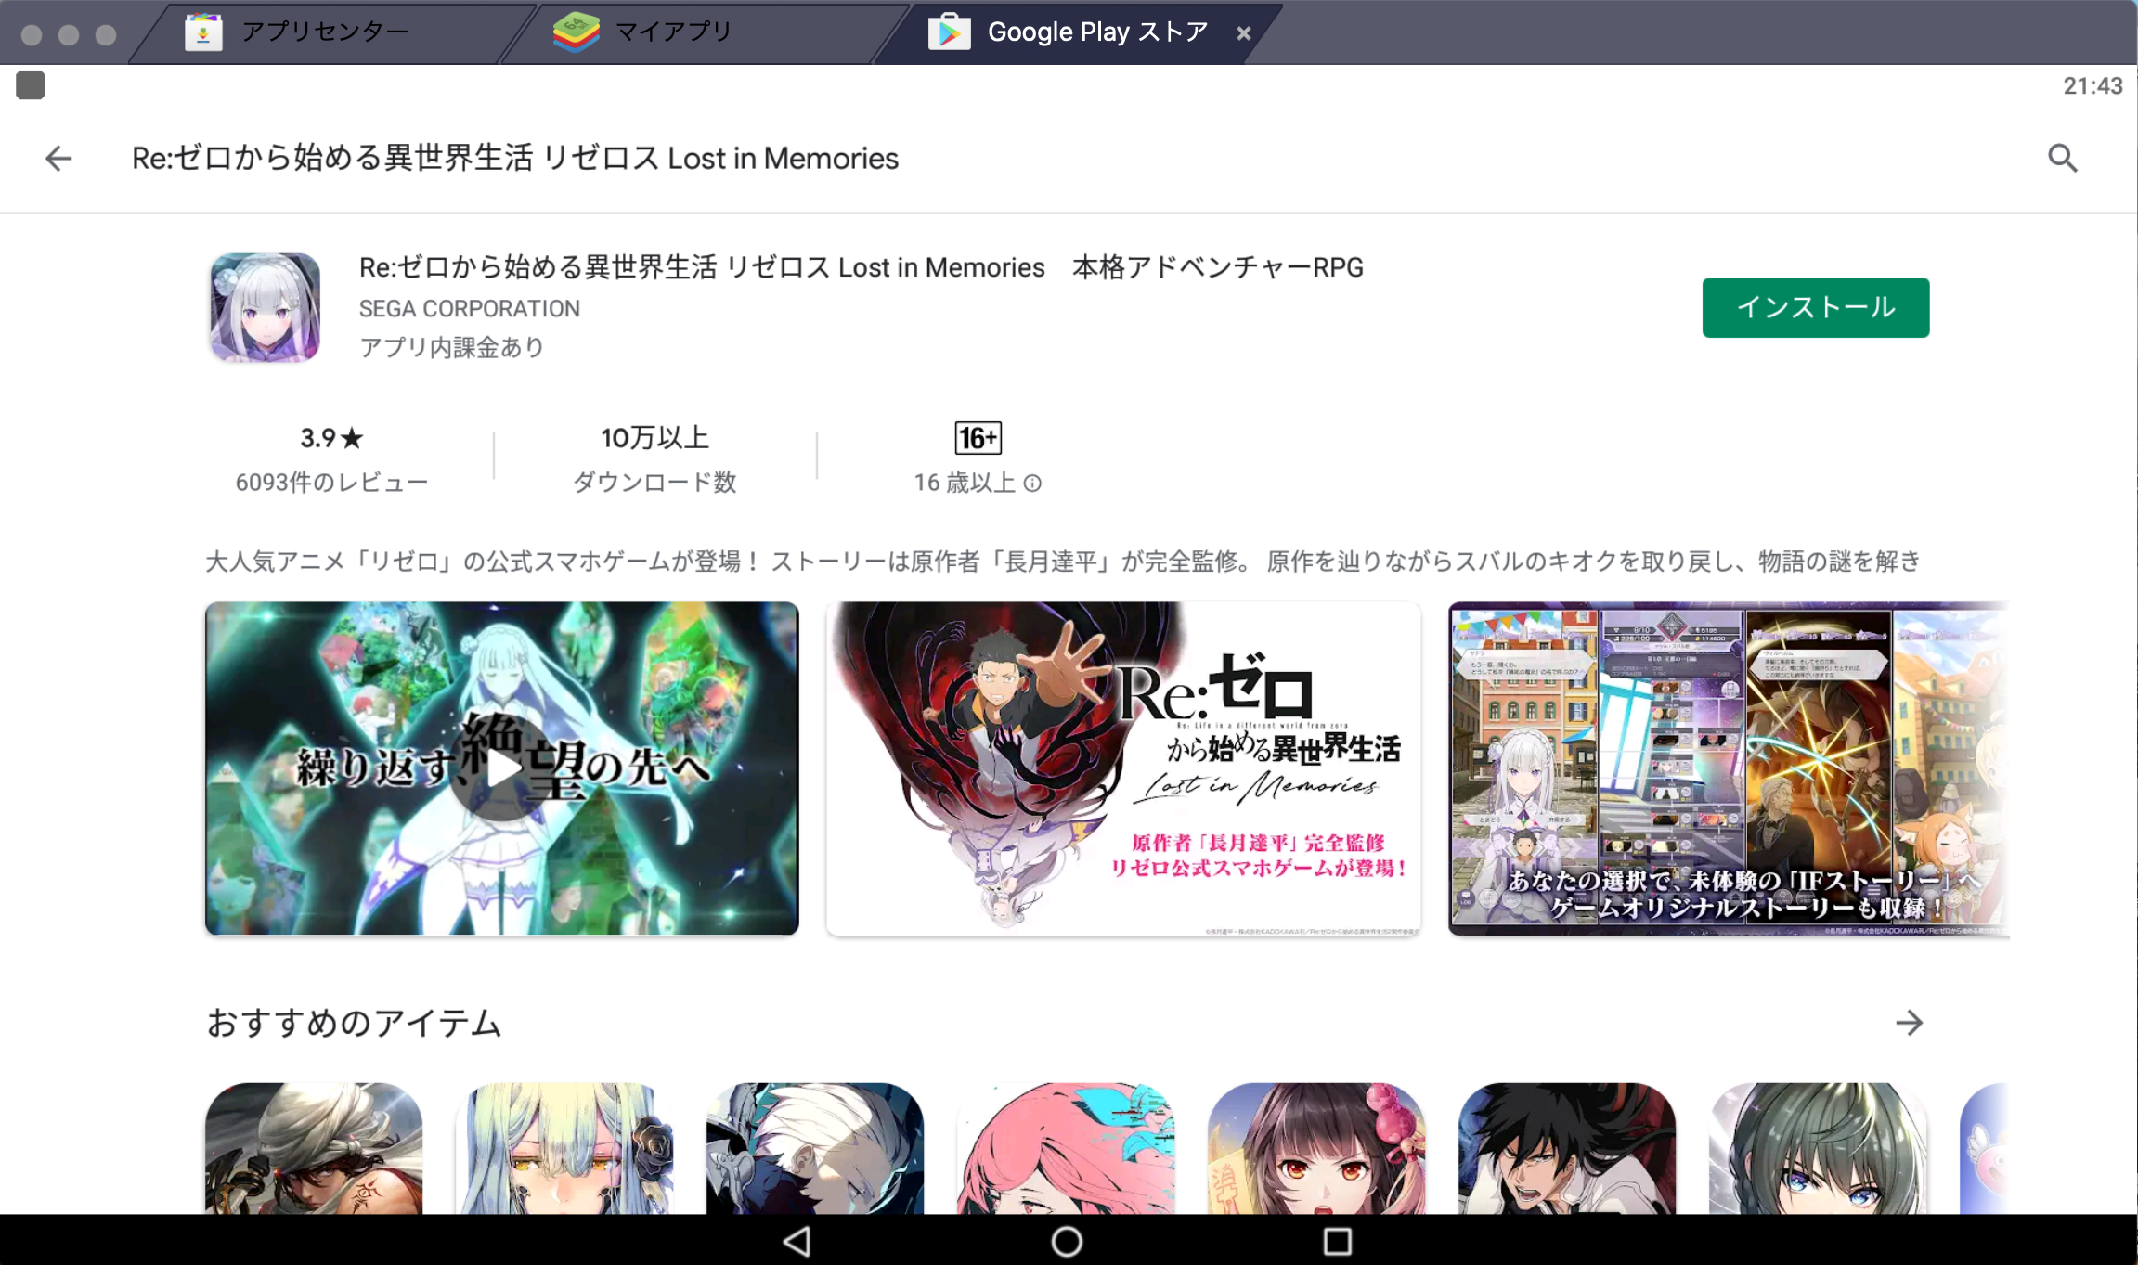2138x1265 pixels.
Task: Open search with the magnifier icon
Action: [2062, 159]
